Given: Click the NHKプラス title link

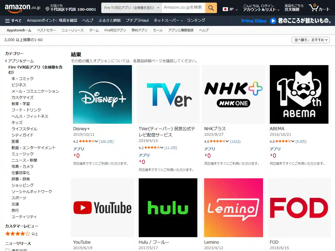Looking at the screenshot, I should [x=215, y=129].
